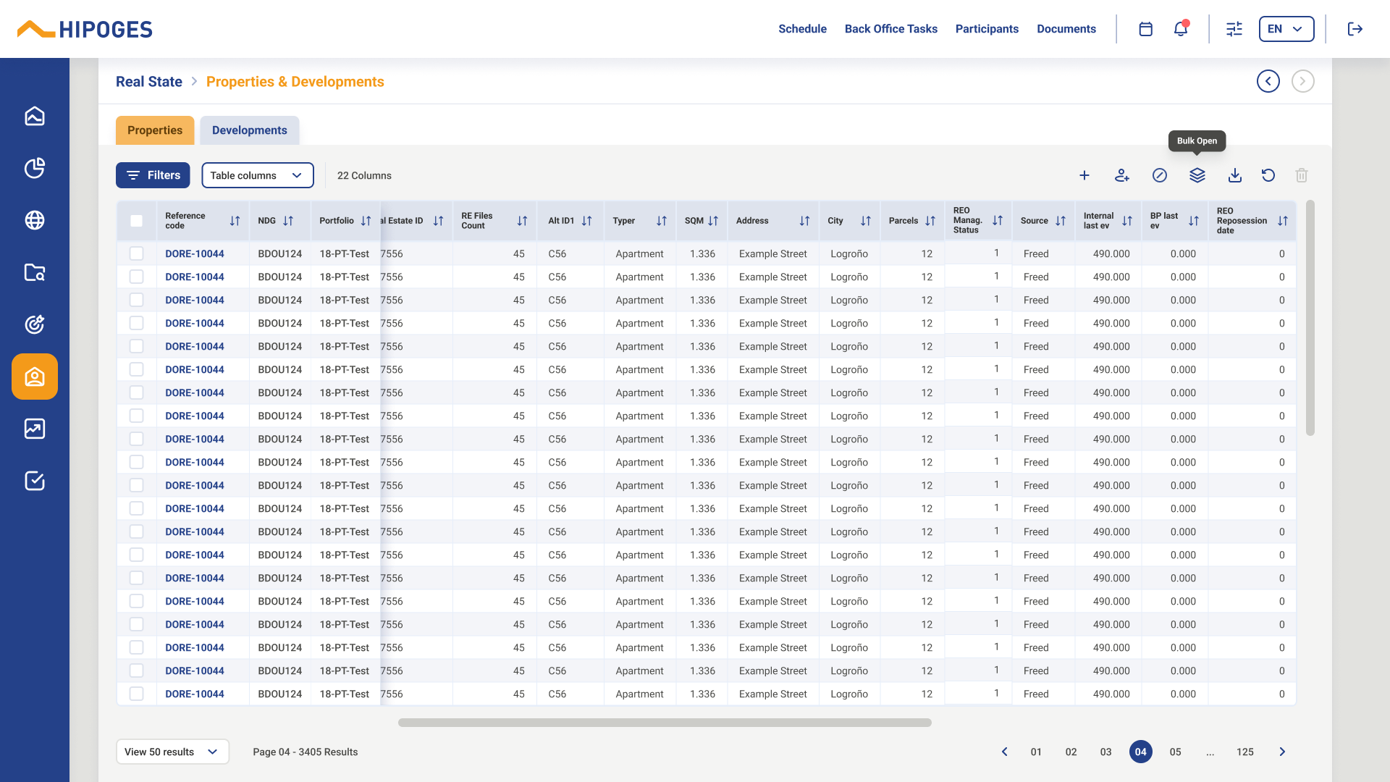Go to page 05
The width and height of the screenshot is (1390, 782).
tap(1175, 752)
